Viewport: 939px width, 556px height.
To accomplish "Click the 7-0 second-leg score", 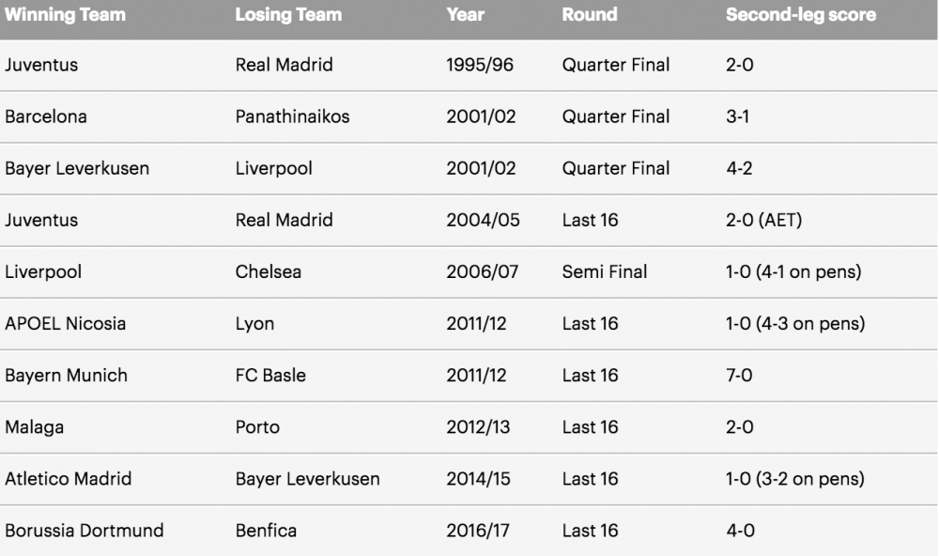I will click(x=740, y=376).
